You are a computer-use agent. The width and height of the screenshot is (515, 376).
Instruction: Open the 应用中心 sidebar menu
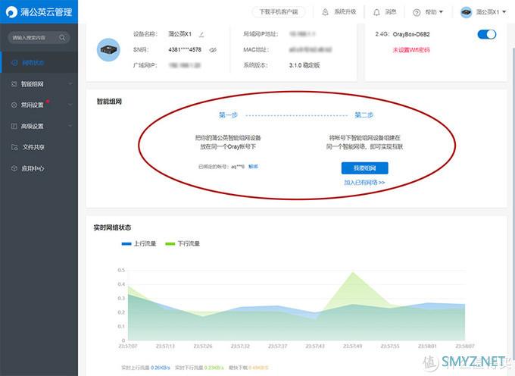tap(39, 168)
